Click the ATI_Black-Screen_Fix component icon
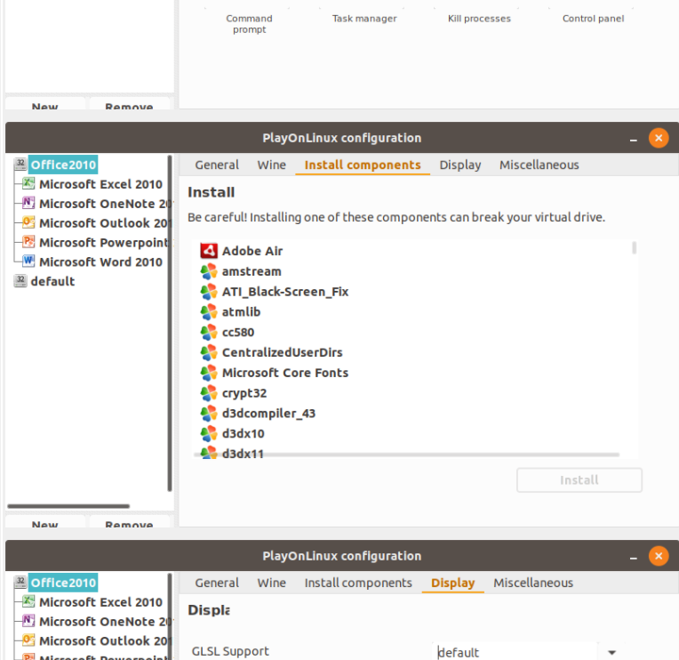The height and width of the screenshot is (660, 679). (x=209, y=292)
